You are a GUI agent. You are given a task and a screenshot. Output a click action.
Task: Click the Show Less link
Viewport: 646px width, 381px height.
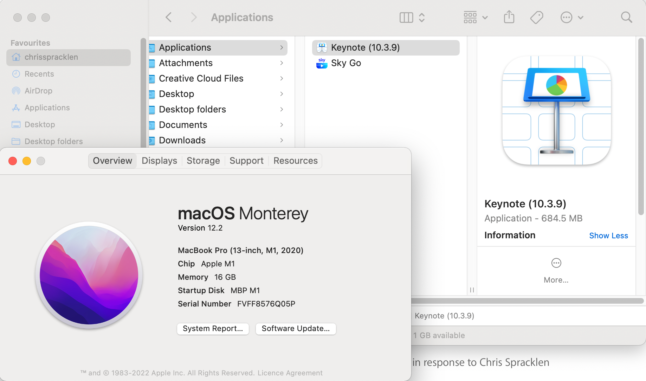click(608, 235)
